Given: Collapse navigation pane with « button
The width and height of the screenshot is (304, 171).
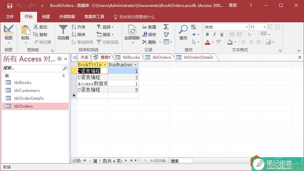Looking at the screenshot, I should 66,59.
